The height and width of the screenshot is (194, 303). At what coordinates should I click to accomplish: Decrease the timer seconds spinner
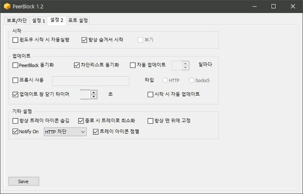tap(94, 97)
